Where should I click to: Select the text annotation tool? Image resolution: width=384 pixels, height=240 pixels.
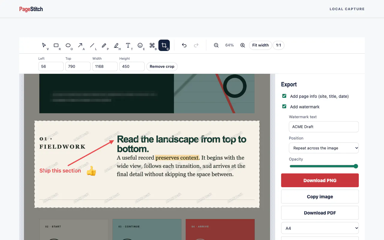[x=128, y=45]
